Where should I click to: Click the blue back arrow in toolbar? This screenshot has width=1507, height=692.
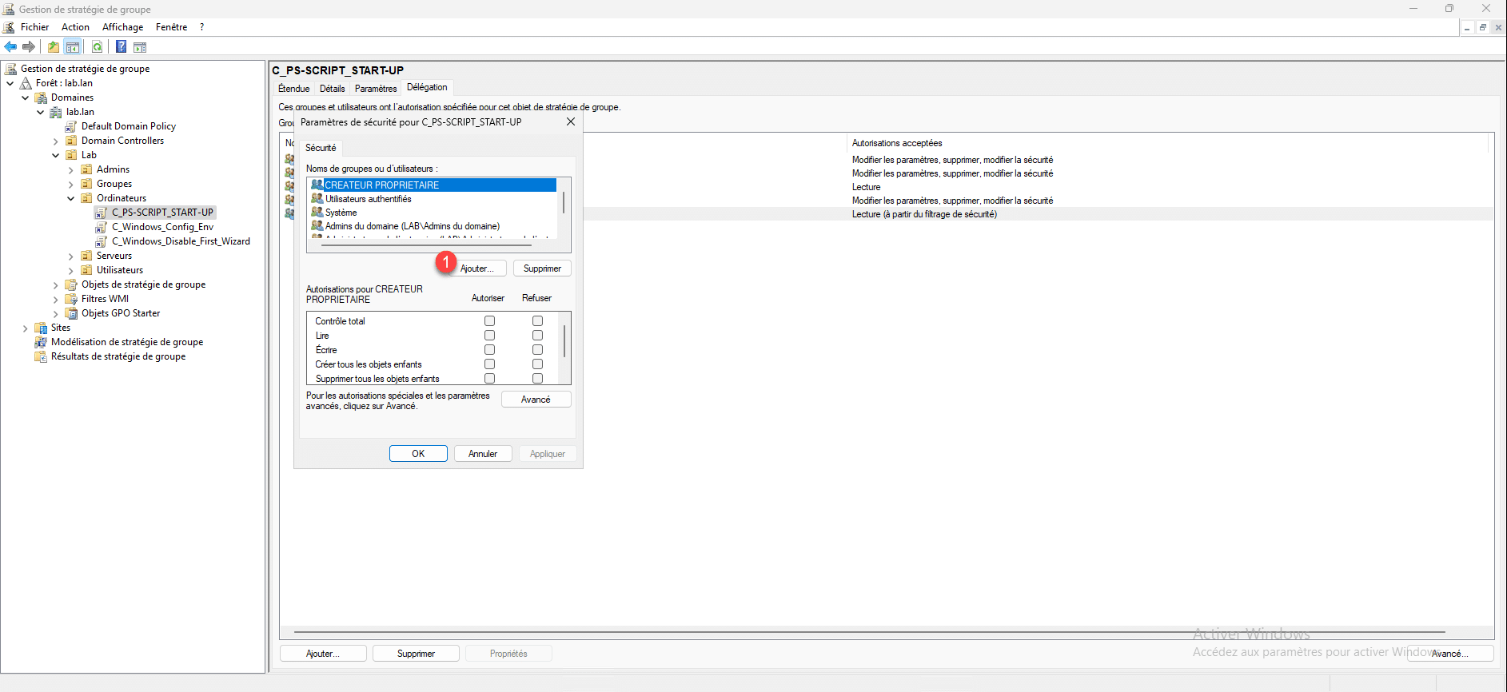pyautogui.click(x=10, y=47)
